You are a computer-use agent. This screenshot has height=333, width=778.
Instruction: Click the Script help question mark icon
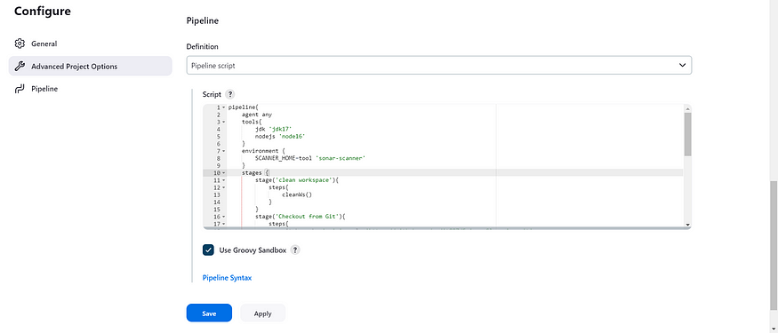[229, 94]
